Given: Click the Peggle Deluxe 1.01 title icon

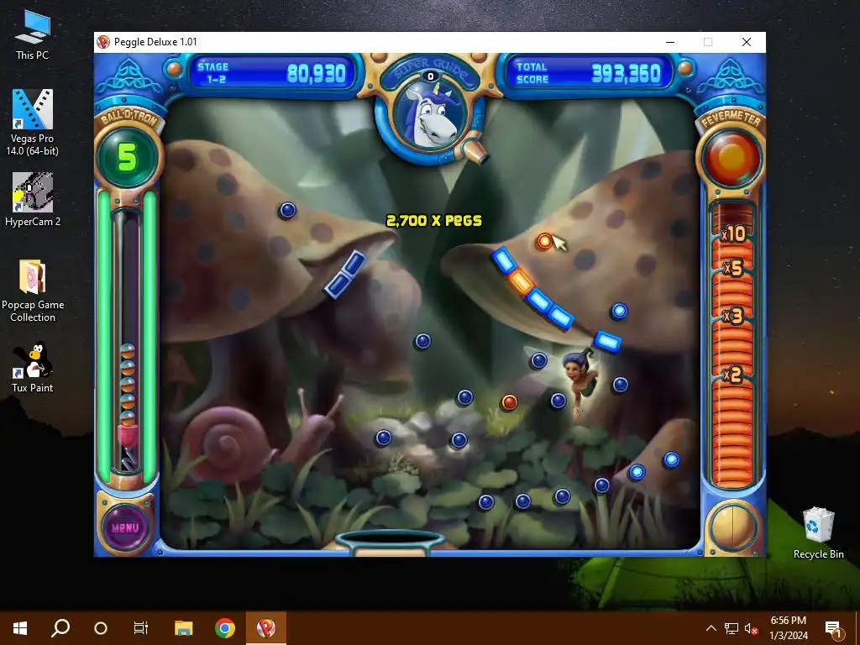Looking at the screenshot, I should click(x=103, y=42).
